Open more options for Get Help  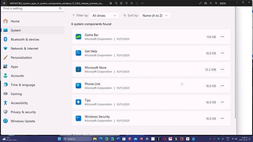pyautogui.click(x=222, y=53)
